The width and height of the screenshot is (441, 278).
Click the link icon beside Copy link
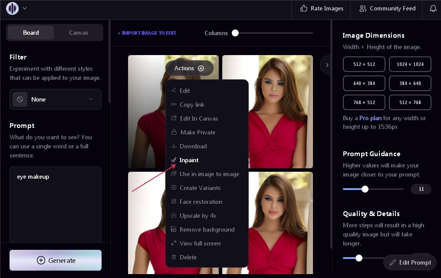click(x=174, y=105)
